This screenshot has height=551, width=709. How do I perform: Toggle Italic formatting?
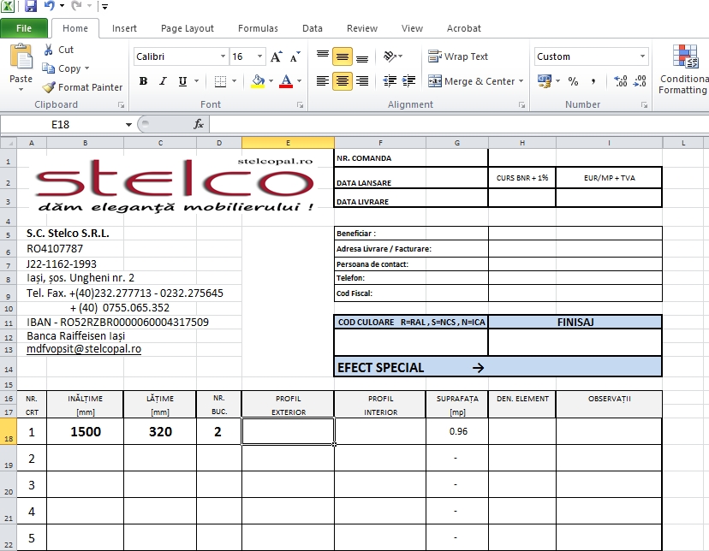point(163,81)
